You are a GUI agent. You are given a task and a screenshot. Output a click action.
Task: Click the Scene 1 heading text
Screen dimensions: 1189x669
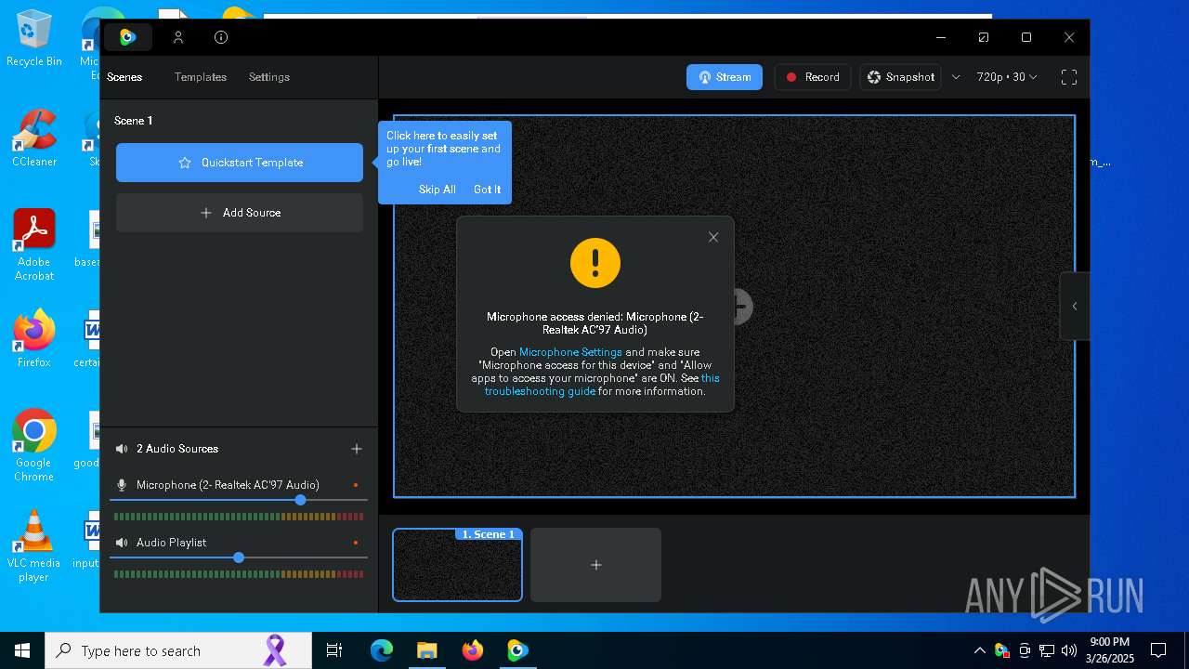coord(134,121)
